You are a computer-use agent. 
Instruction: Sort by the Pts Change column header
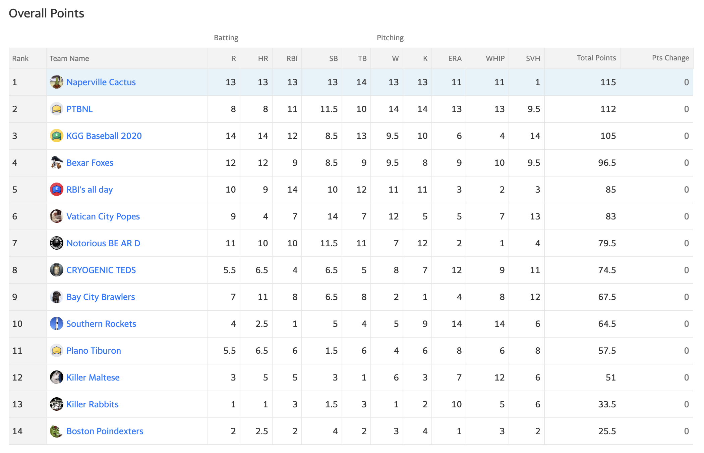tap(670, 58)
